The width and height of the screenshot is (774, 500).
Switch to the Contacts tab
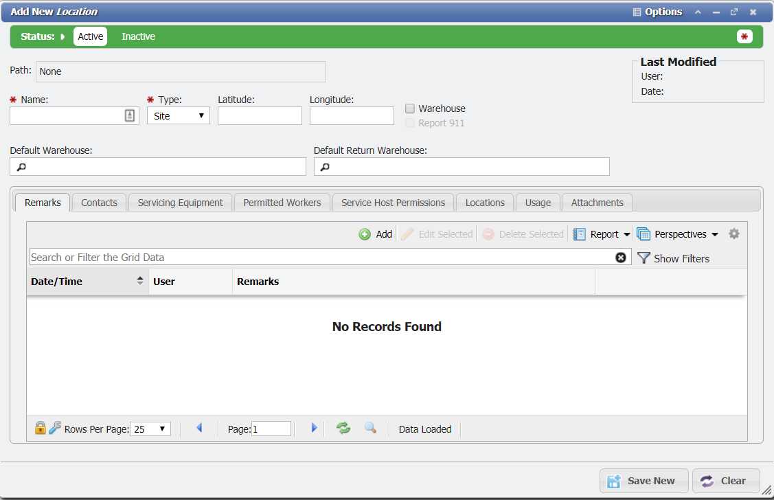click(x=99, y=203)
